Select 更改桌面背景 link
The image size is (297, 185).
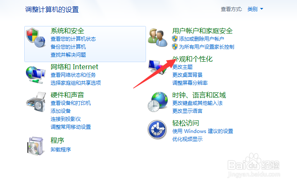click(187, 75)
